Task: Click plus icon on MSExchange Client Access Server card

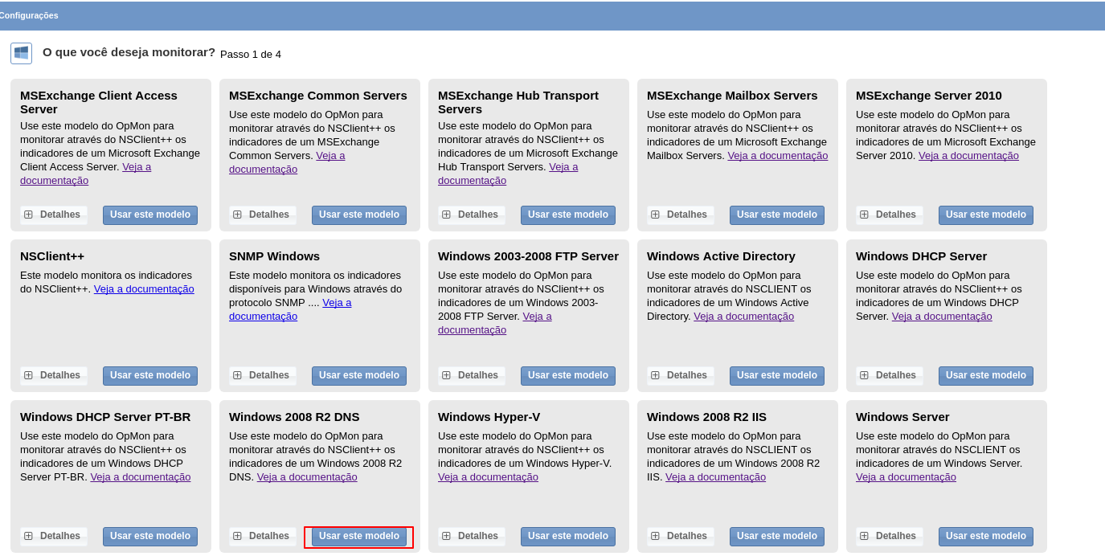Action: click(x=28, y=215)
